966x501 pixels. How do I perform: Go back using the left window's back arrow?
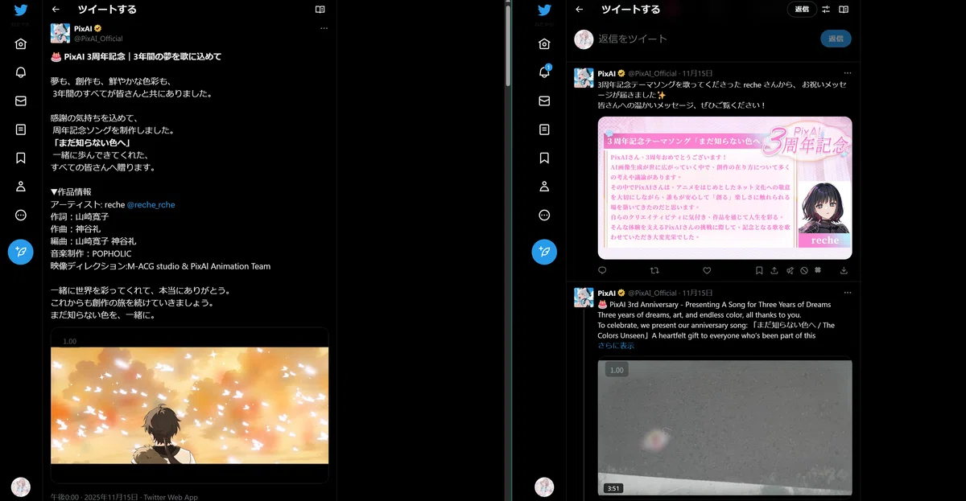[56, 10]
